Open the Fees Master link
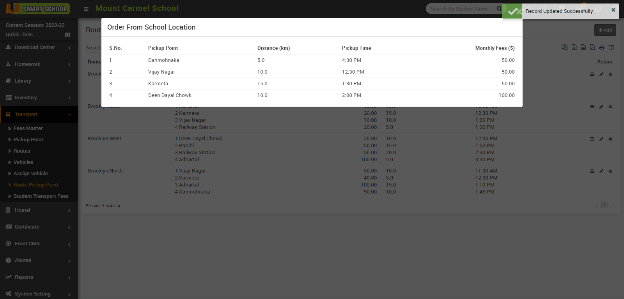The image size is (624, 299). [x=28, y=128]
